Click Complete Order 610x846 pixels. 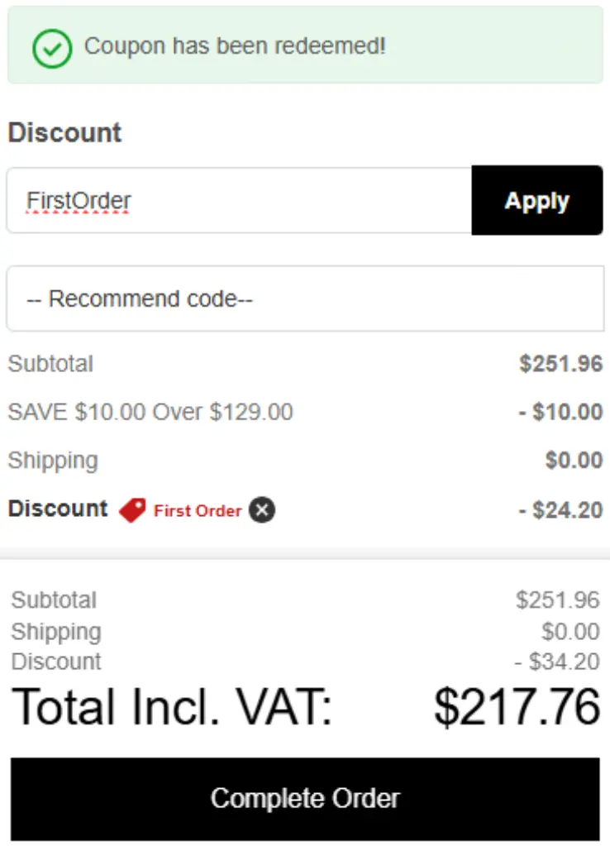[x=305, y=797]
